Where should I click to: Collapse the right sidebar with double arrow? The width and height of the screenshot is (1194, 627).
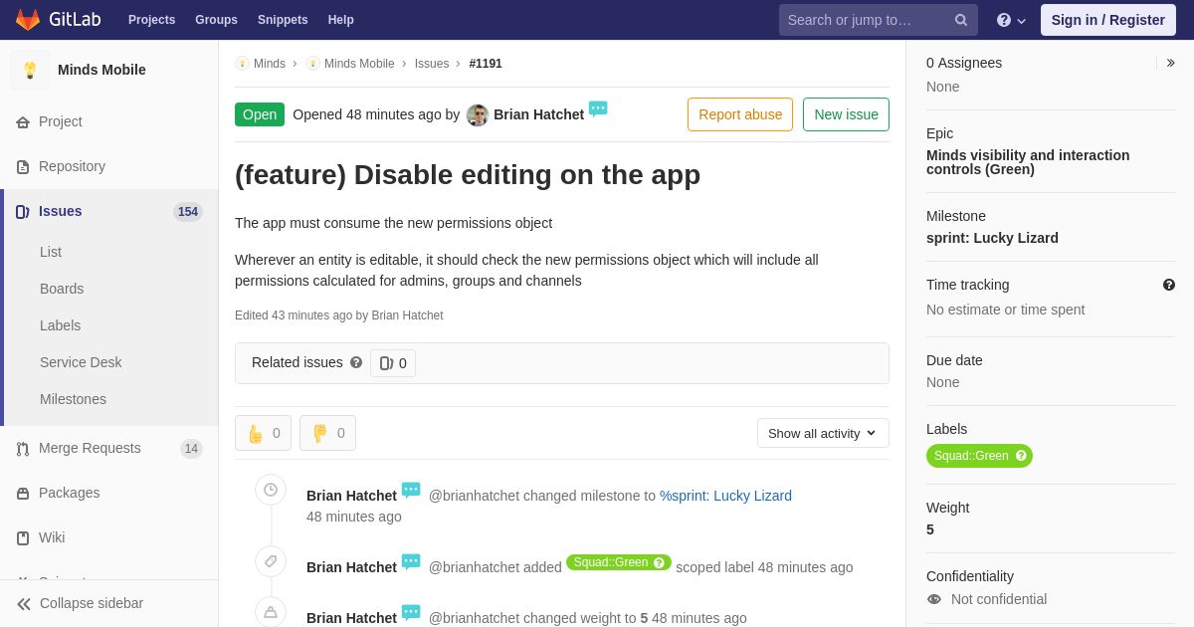tap(1170, 63)
